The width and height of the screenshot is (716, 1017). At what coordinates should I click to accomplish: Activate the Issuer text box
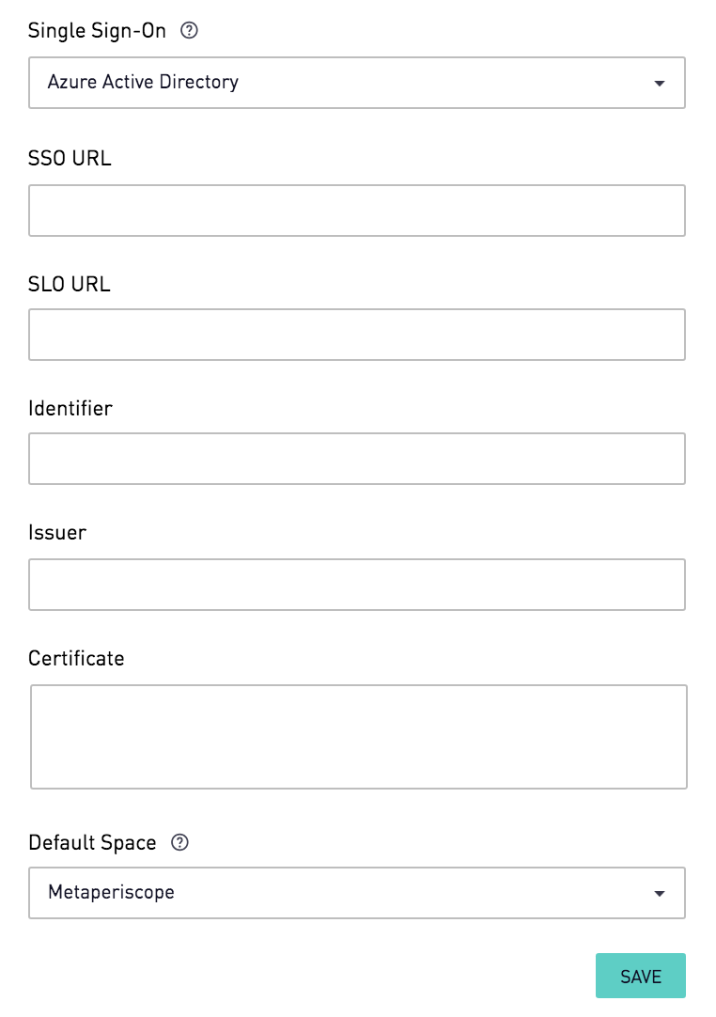point(357,585)
